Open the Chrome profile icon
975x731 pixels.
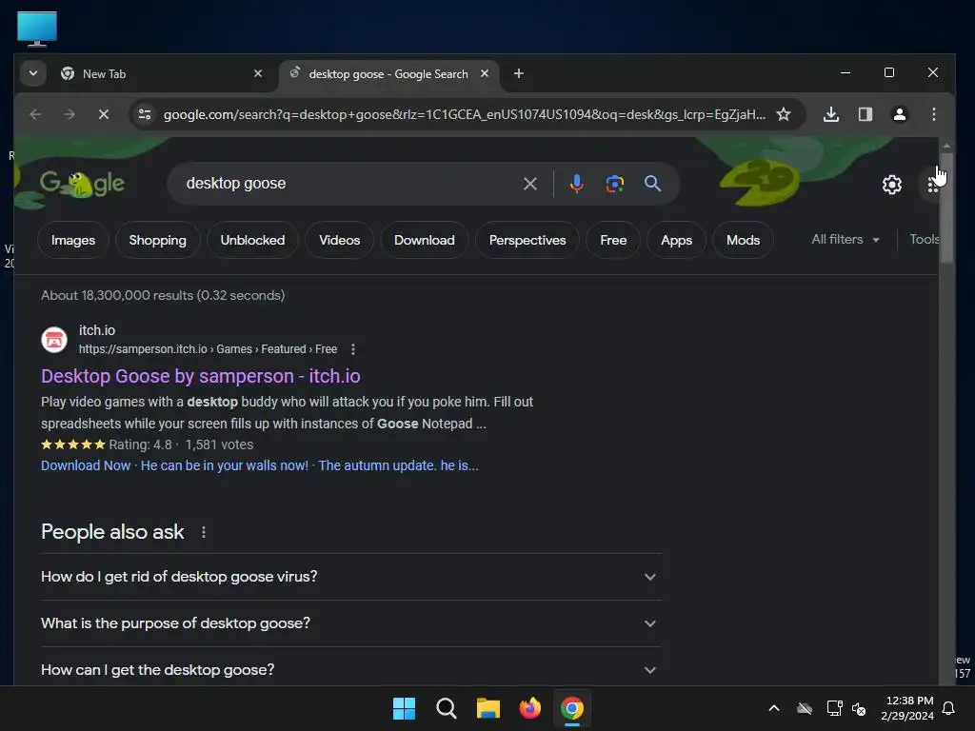tap(899, 114)
